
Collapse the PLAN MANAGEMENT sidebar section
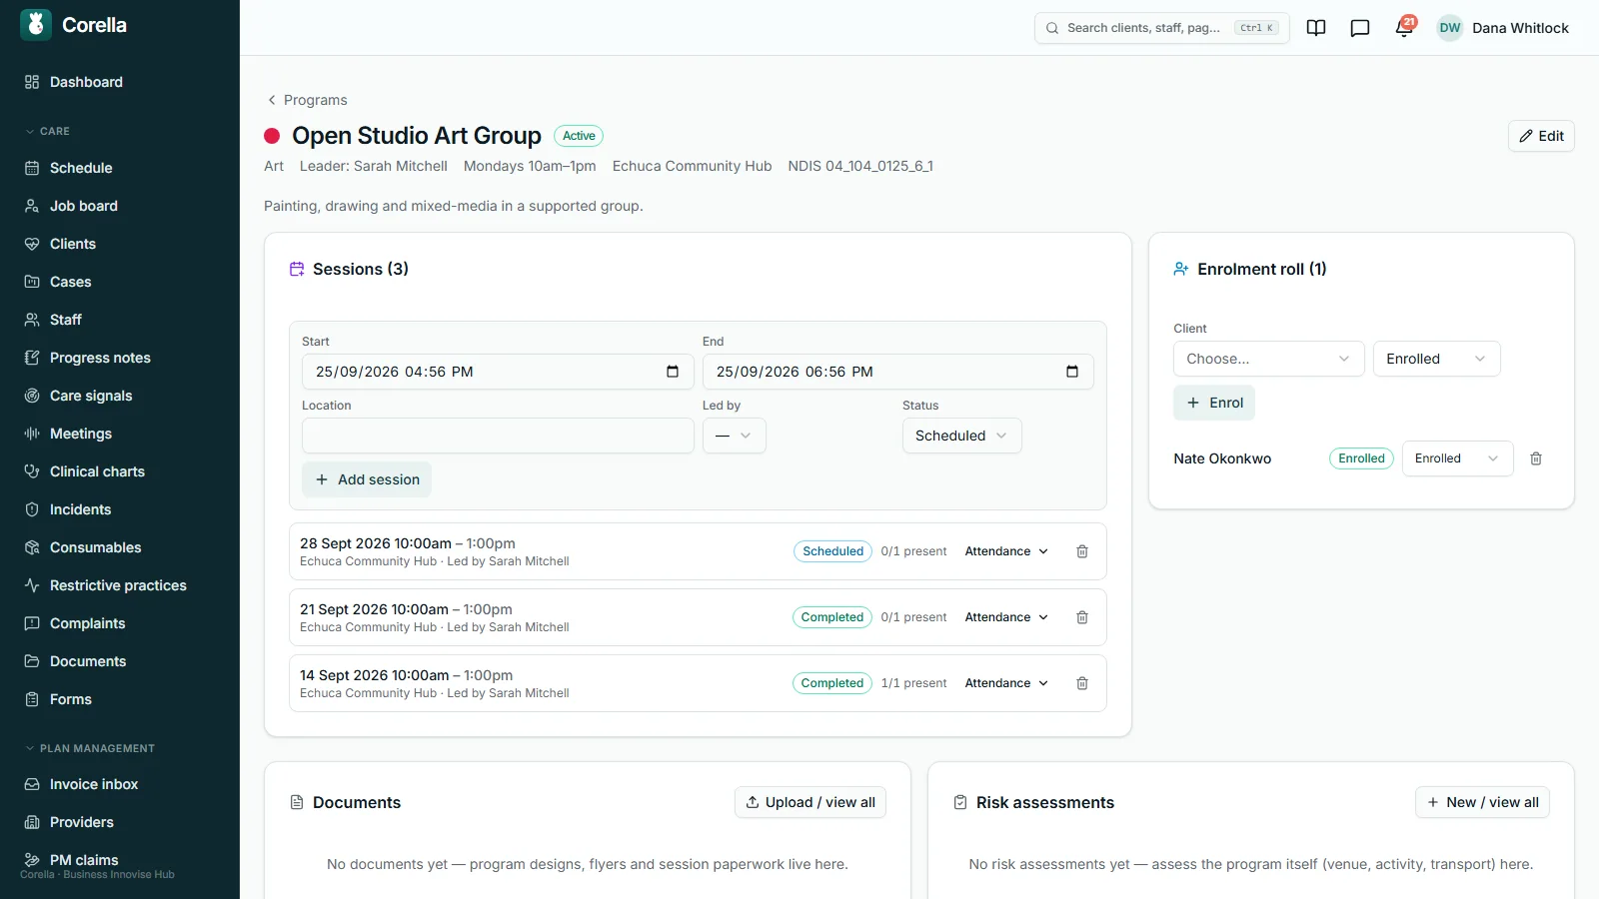[x=90, y=748]
